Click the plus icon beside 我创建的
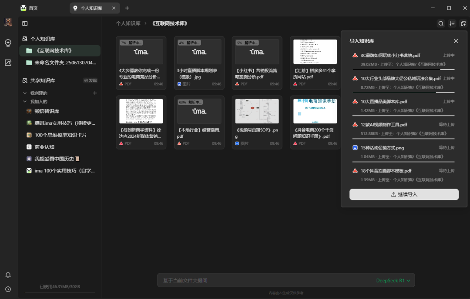The height and width of the screenshot is (299, 470). pos(95,93)
